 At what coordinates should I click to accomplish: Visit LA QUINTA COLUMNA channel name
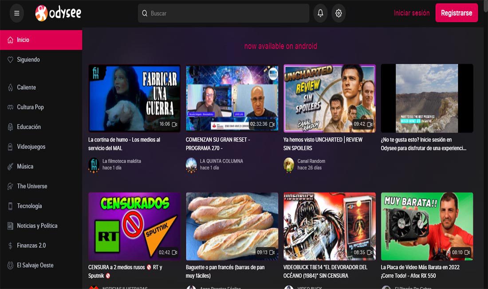(x=221, y=161)
